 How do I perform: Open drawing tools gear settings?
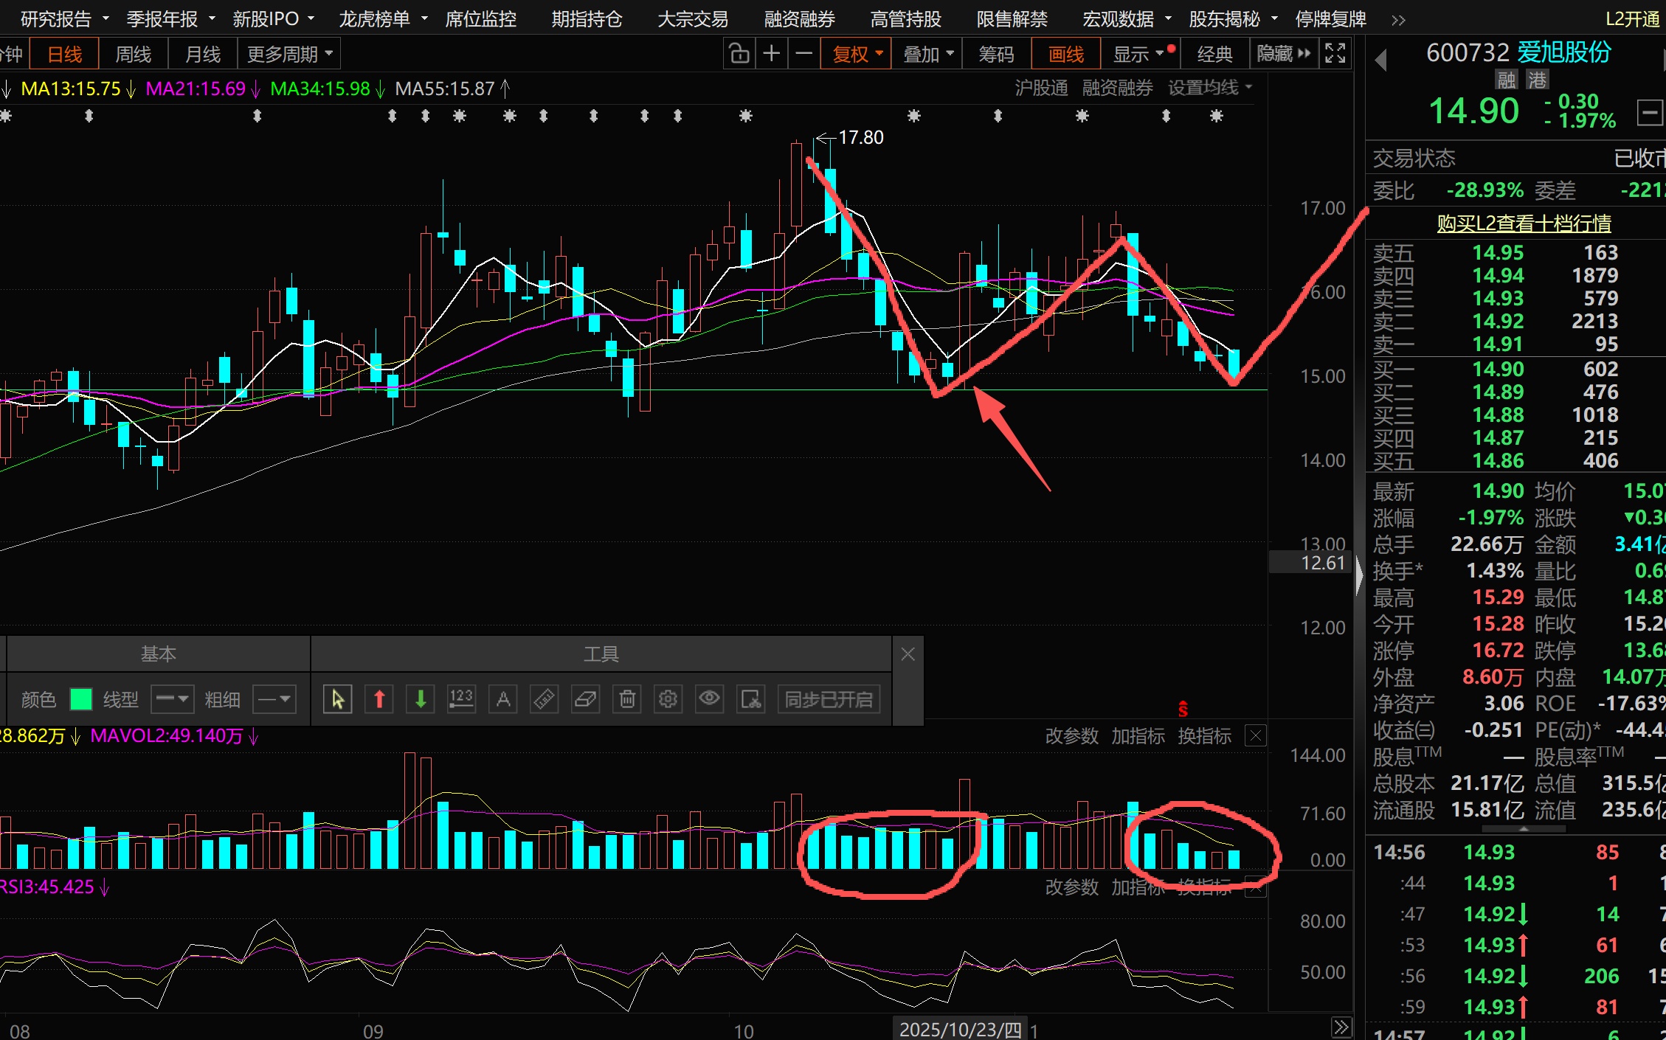click(x=668, y=698)
